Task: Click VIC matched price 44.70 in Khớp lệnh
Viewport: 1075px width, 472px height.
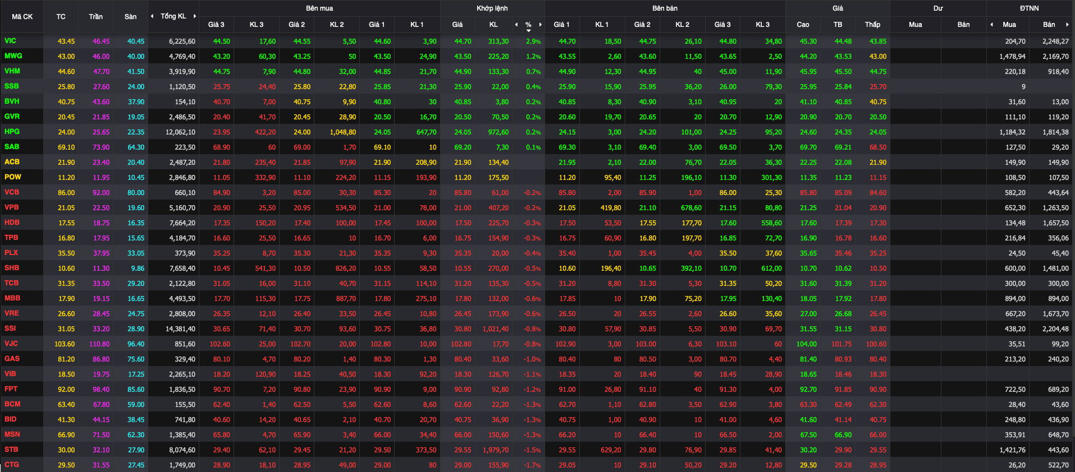Action: (463, 41)
